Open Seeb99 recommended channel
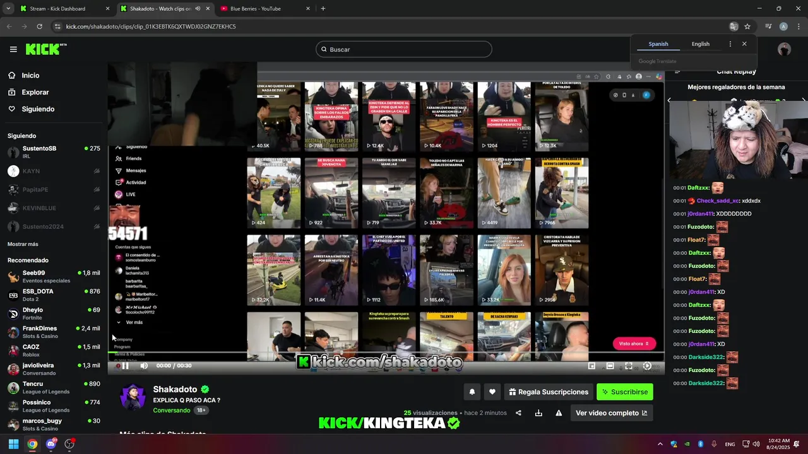This screenshot has height=454, width=808. [x=54, y=276]
